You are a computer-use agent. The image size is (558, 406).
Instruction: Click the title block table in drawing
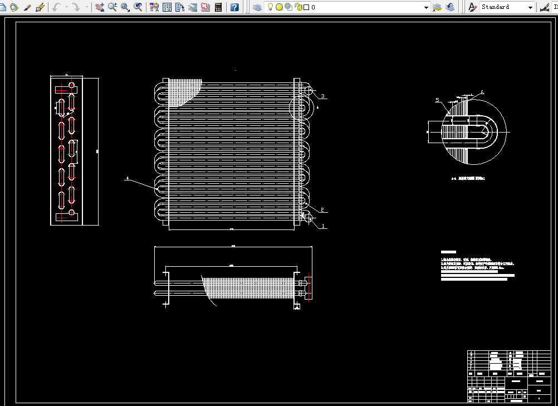click(x=509, y=376)
